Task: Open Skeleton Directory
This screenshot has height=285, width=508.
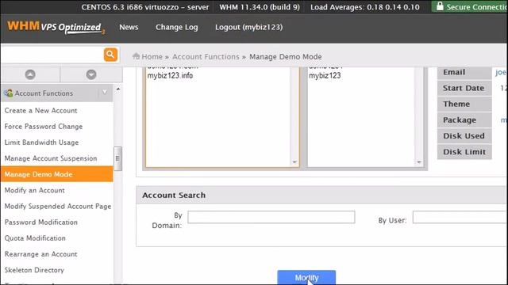Action: click(34, 270)
